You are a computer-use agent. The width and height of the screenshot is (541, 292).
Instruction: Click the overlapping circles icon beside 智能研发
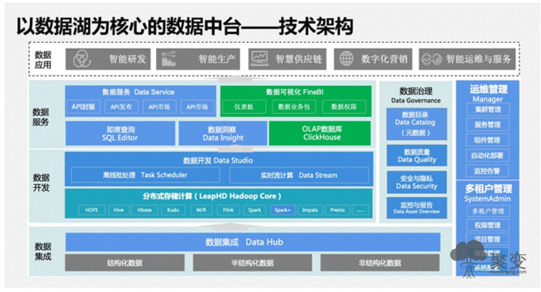(82, 59)
